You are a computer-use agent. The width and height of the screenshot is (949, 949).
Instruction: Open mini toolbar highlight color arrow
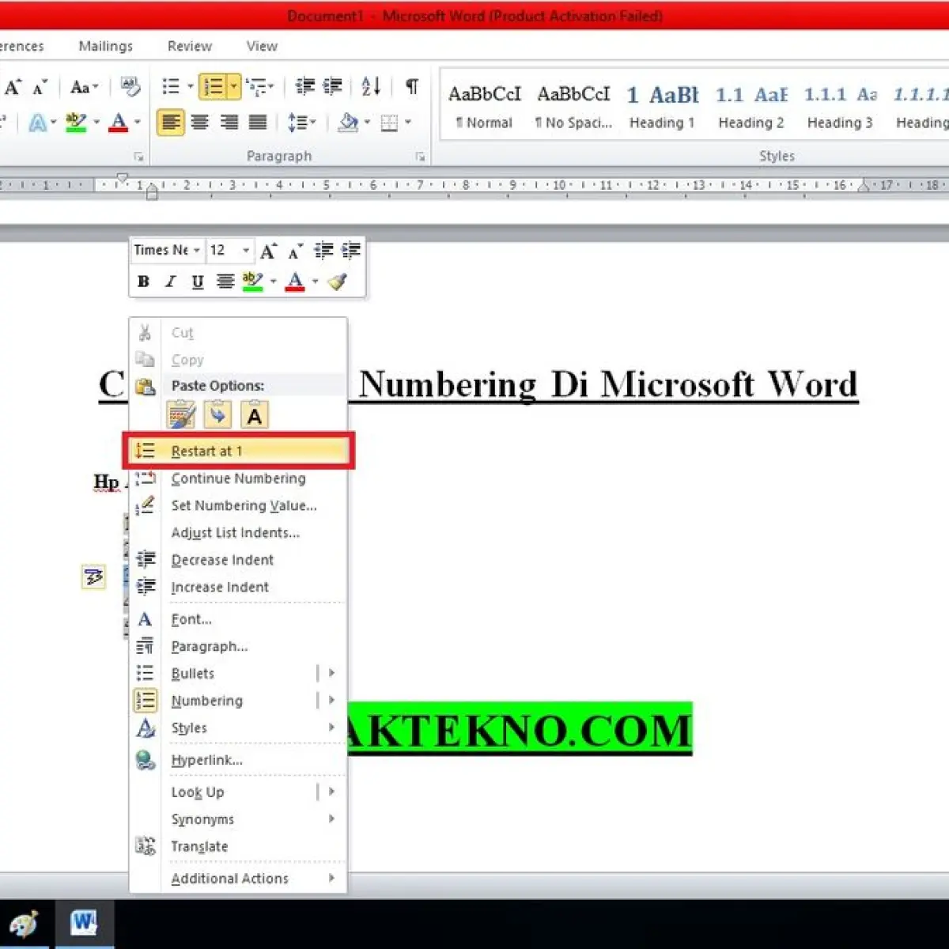point(274,282)
